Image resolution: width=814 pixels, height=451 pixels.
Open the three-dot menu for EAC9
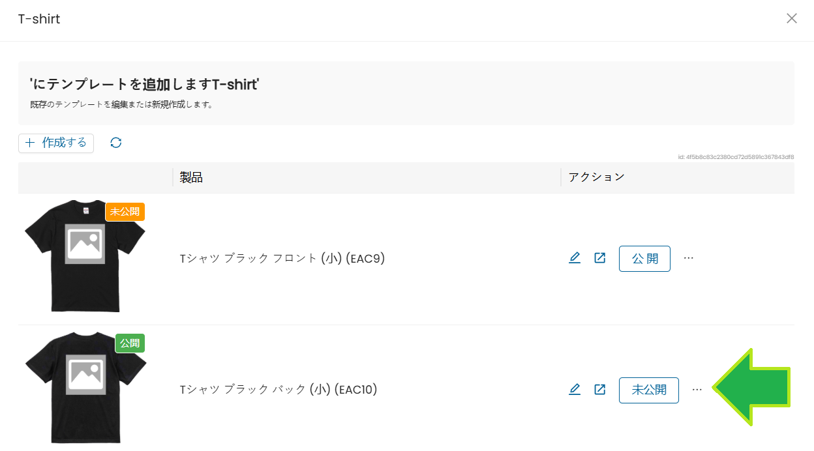[689, 258]
